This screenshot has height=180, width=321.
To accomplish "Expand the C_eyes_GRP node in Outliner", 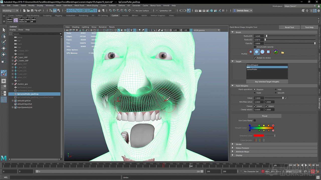I will pos(13,57).
